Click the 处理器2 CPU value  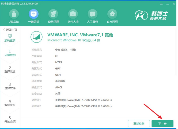[x=84, y=106]
